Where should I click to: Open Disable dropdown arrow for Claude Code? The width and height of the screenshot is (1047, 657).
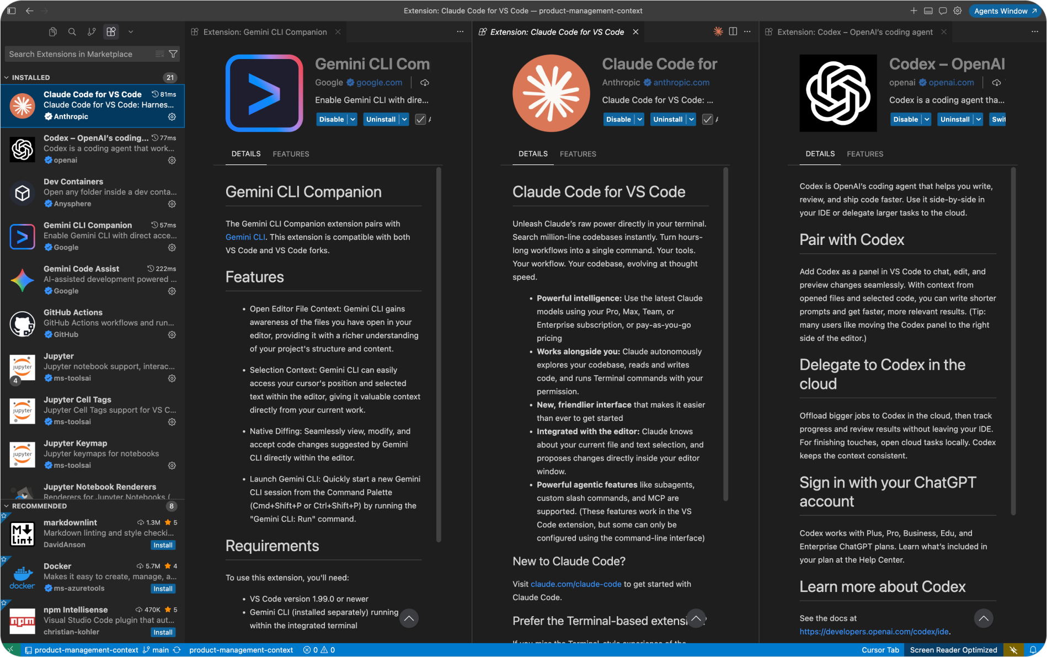(639, 120)
